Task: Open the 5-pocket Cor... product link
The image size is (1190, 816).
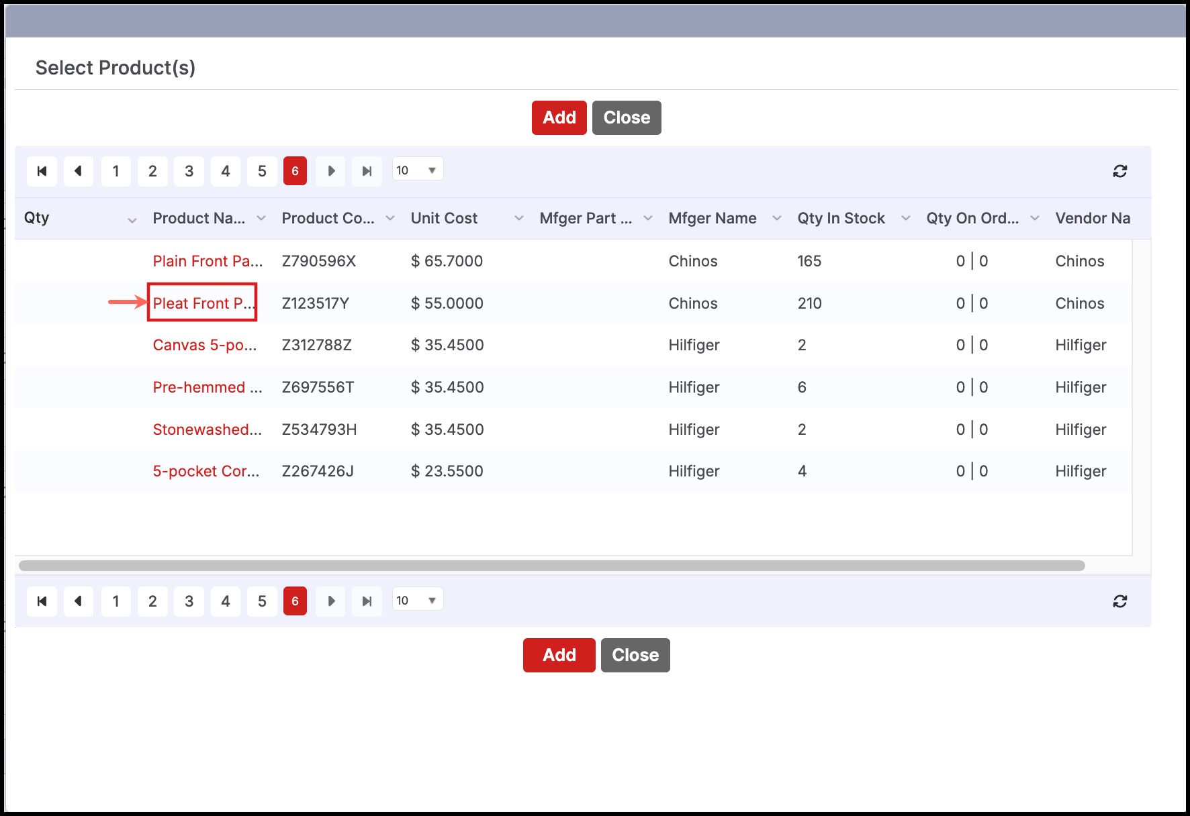Action: tap(206, 471)
